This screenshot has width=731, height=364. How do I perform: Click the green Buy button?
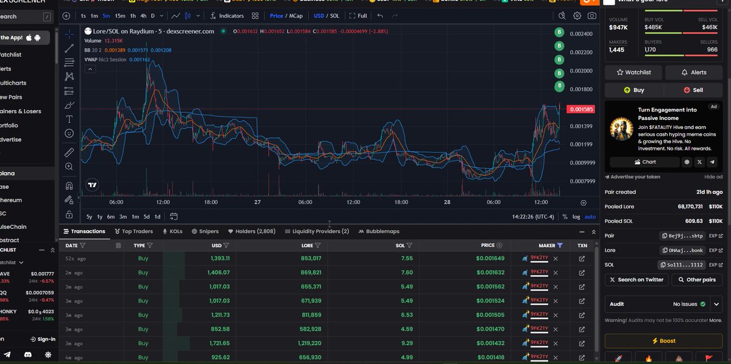(x=634, y=89)
